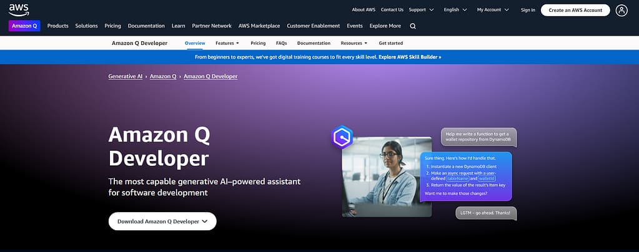Open the Partner Network menu
639x252 pixels.
coord(212,26)
